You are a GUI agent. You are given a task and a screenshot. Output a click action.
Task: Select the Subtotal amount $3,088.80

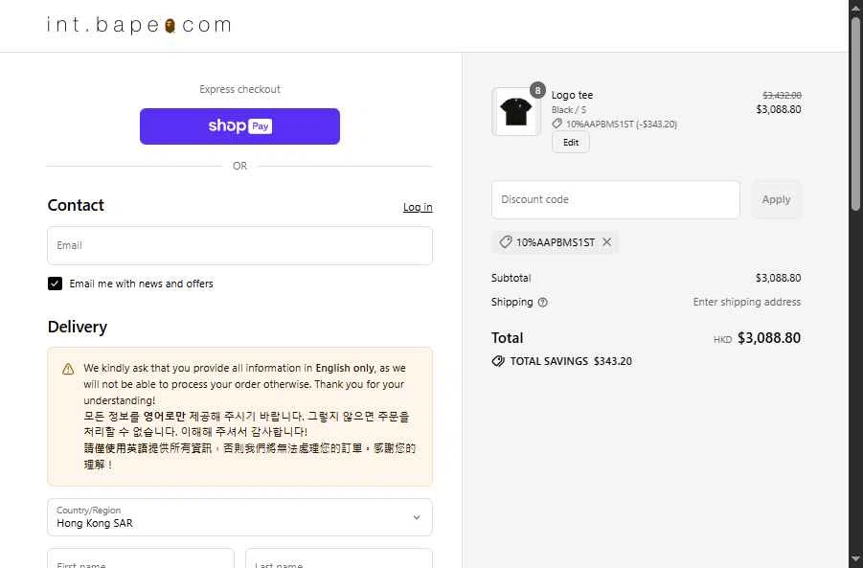point(778,278)
